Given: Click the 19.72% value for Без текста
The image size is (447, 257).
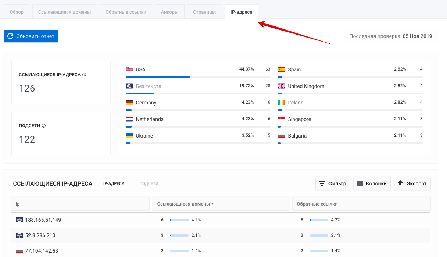Looking at the screenshot, I should click(246, 86).
